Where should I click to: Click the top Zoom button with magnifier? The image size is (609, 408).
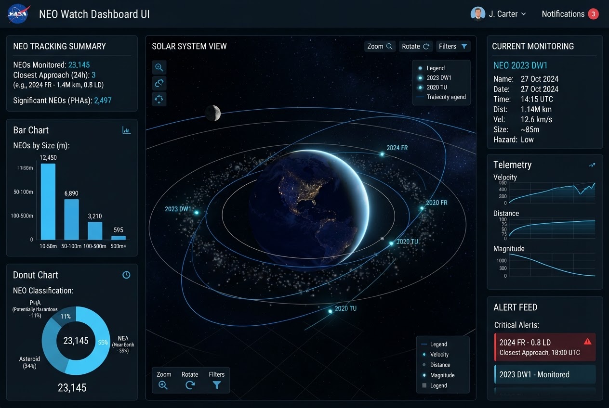point(380,46)
